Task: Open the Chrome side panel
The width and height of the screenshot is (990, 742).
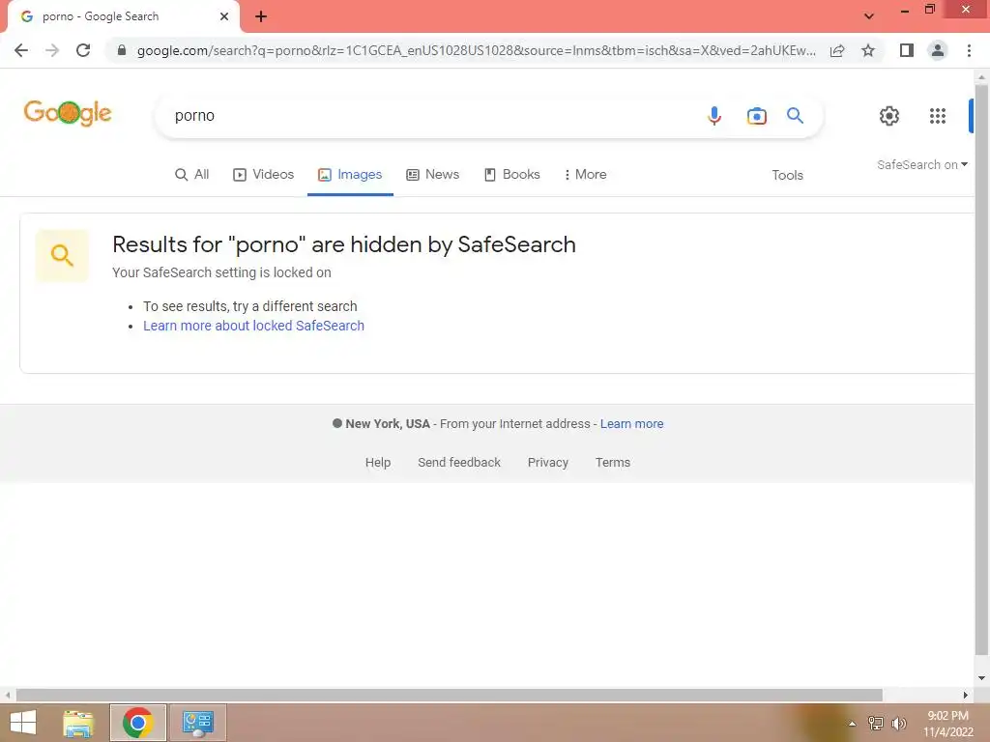Action: coord(907,50)
